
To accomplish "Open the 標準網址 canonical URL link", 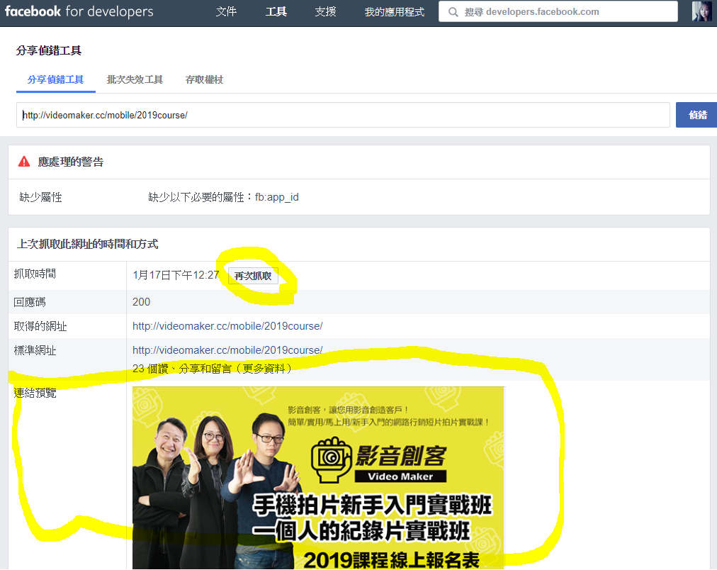I will [227, 350].
